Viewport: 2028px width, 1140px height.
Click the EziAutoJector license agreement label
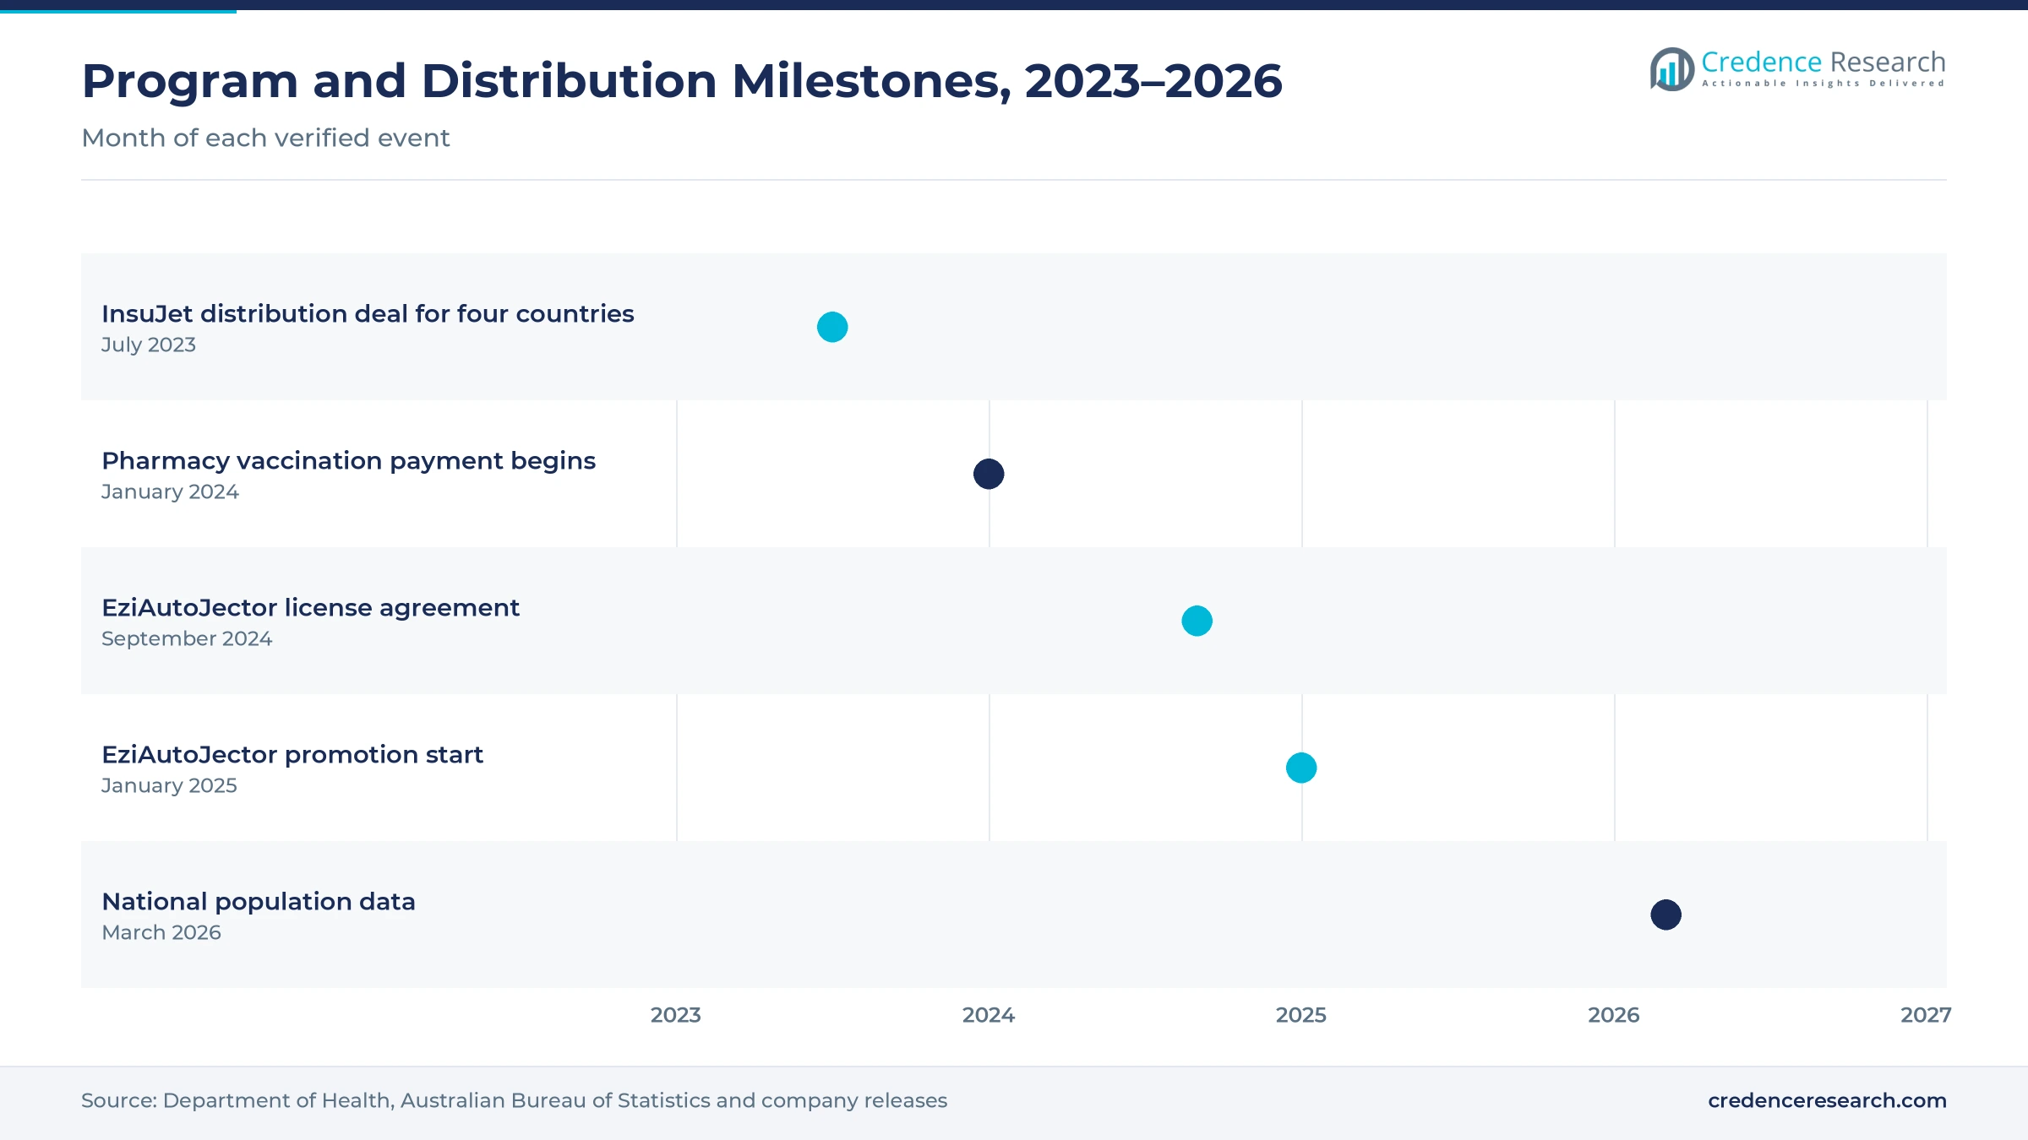click(310, 607)
